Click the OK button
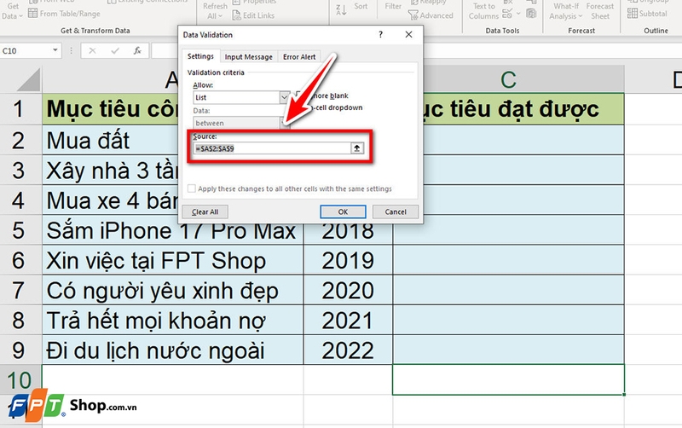 [x=343, y=211]
